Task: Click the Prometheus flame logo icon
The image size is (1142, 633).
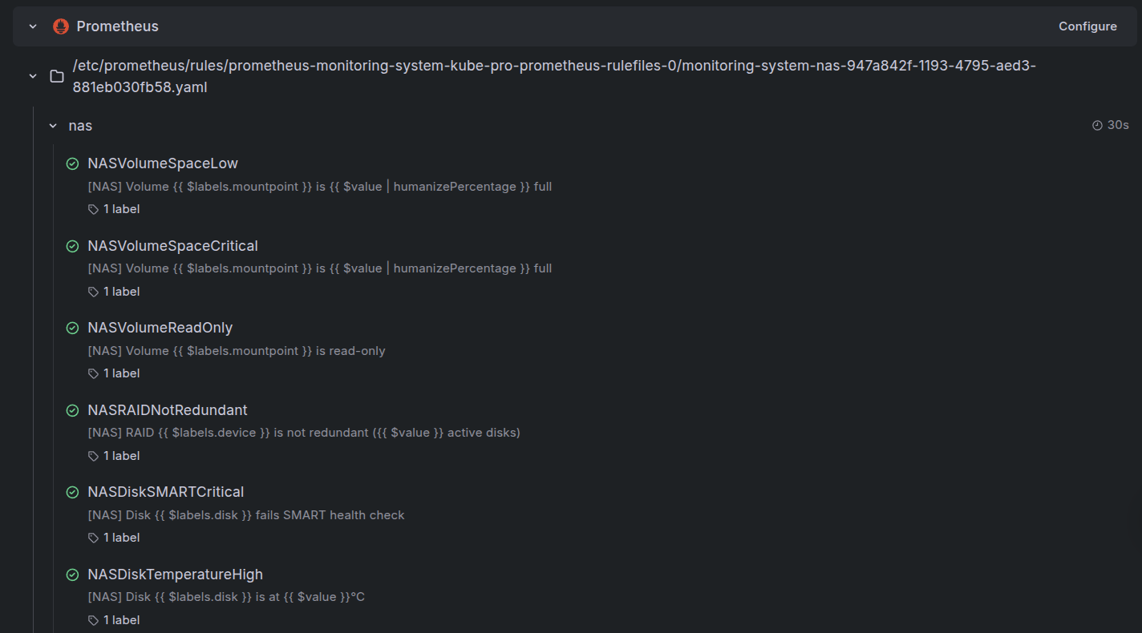Action: coord(61,26)
